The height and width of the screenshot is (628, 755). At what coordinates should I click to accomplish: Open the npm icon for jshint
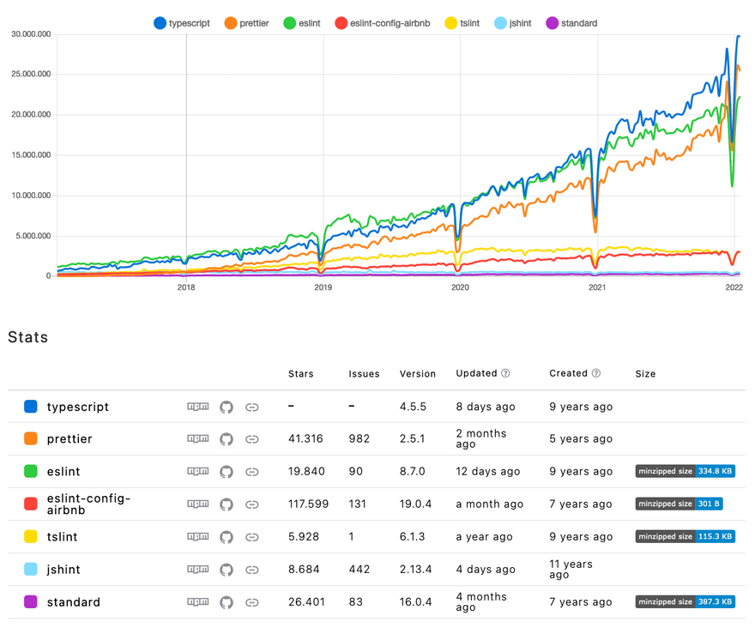click(197, 570)
